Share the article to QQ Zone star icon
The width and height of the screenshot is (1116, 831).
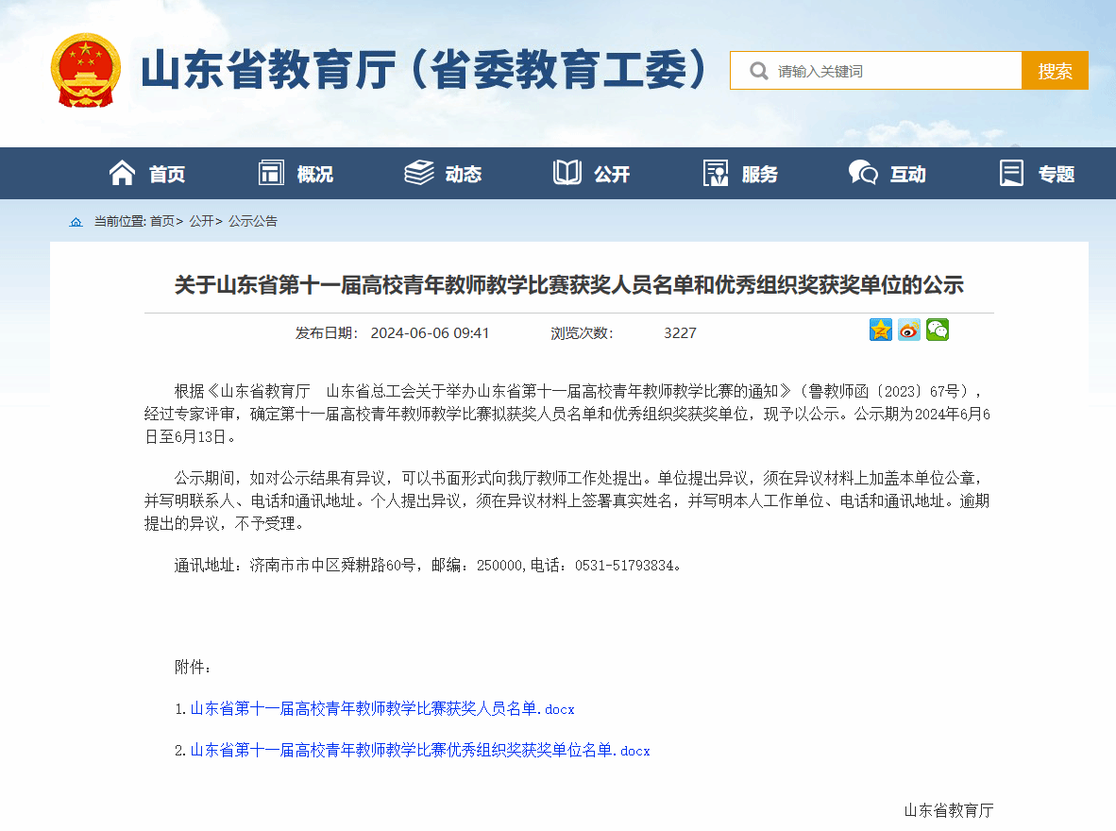coord(880,330)
